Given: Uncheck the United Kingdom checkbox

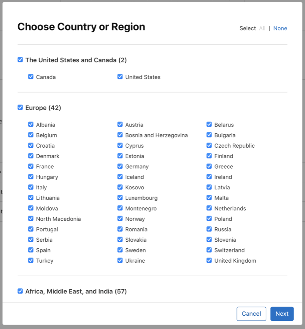Looking at the screenshot, I should pos(209,260).
